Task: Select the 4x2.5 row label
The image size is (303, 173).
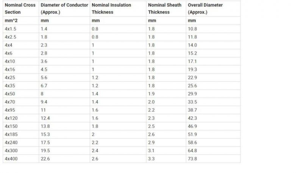Action: point(21,37)
